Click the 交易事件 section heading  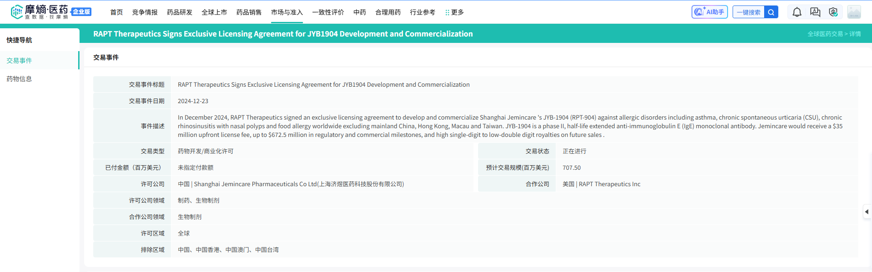point(106,58)
